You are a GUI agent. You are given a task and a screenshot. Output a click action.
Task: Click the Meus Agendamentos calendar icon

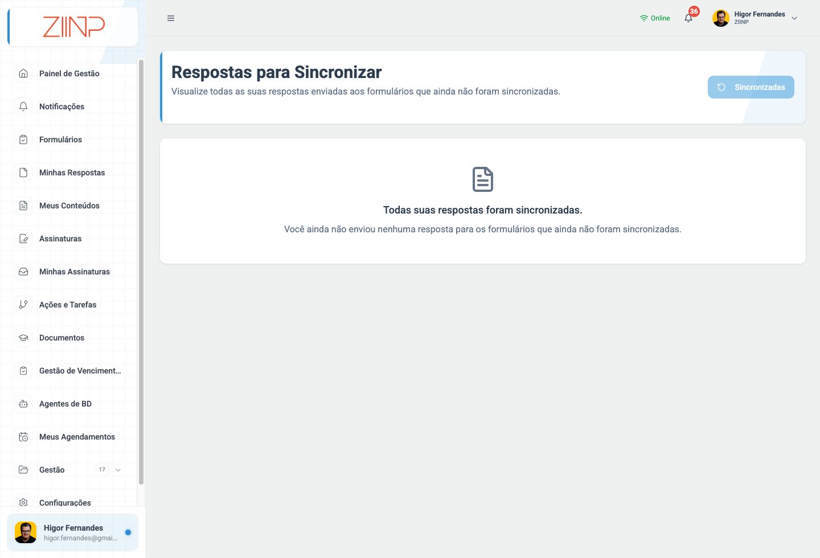point(23,437)
